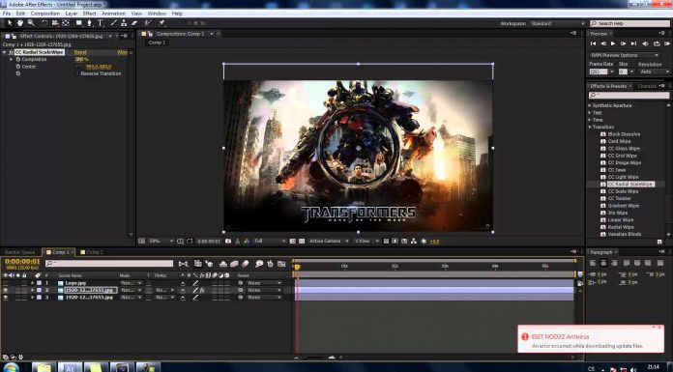Select Venetian Blinds effect
Image resolution: width=673 pixels, height=372 pixels.
625,234
